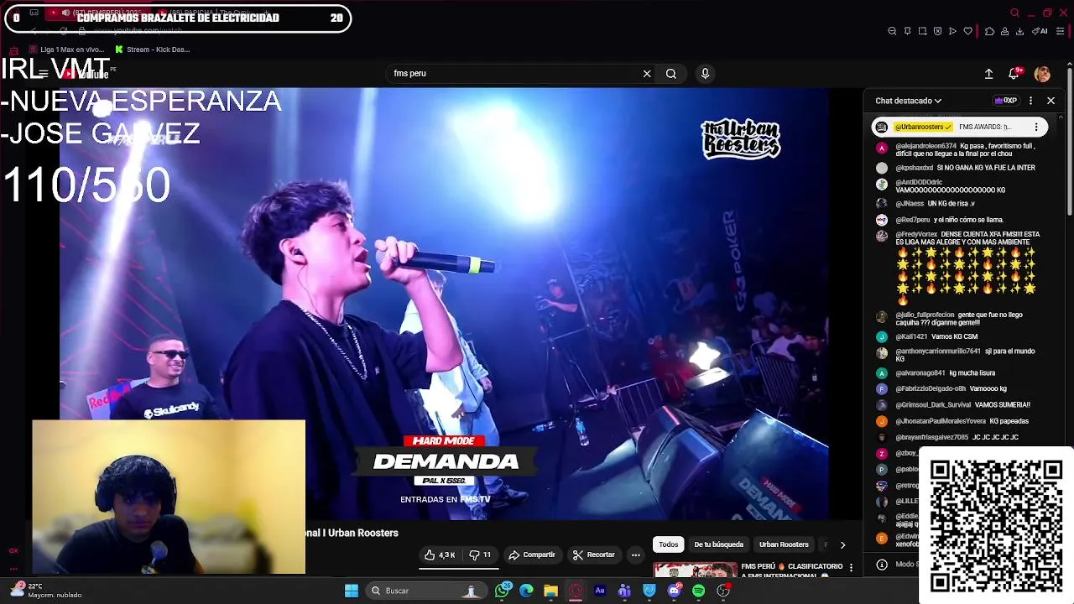Dislike the video showing 11
Screen dimensions: 1074x604
[480, 555]
